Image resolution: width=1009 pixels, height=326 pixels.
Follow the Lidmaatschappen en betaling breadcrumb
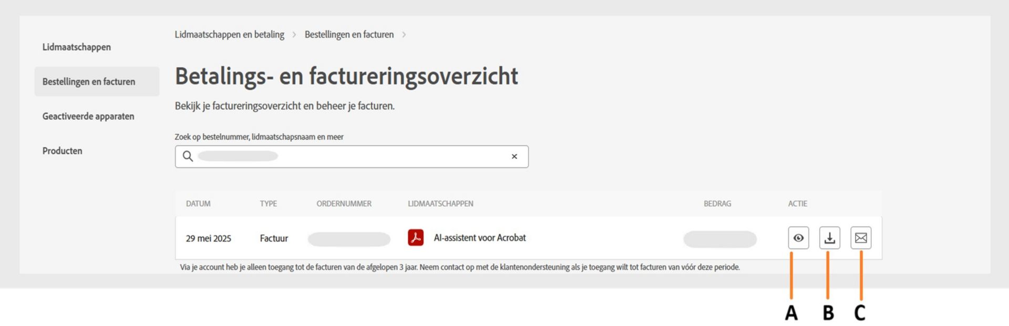[229, 35]
